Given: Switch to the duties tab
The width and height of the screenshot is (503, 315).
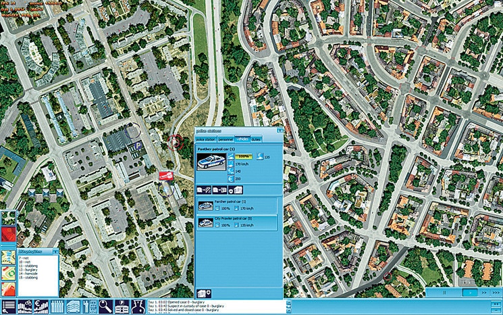Looking at the screenshot, I should click(x=258, y=139).
